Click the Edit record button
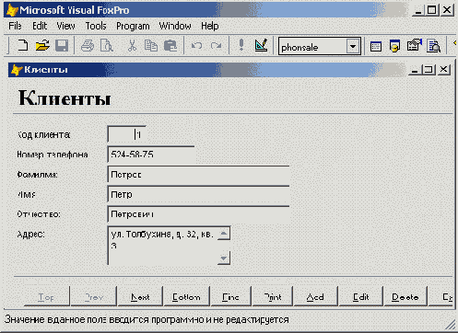Viewport: 458px width, 333px height. (360, 296)
